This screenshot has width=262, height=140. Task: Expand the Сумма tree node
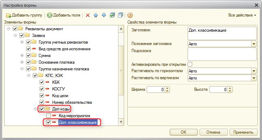coord(22,56)
